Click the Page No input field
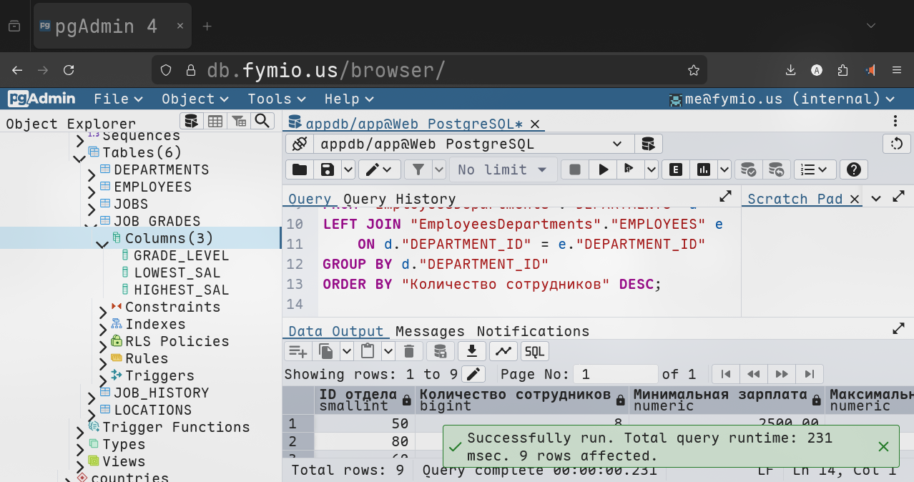914x482 pixels. tap(616, 374)
